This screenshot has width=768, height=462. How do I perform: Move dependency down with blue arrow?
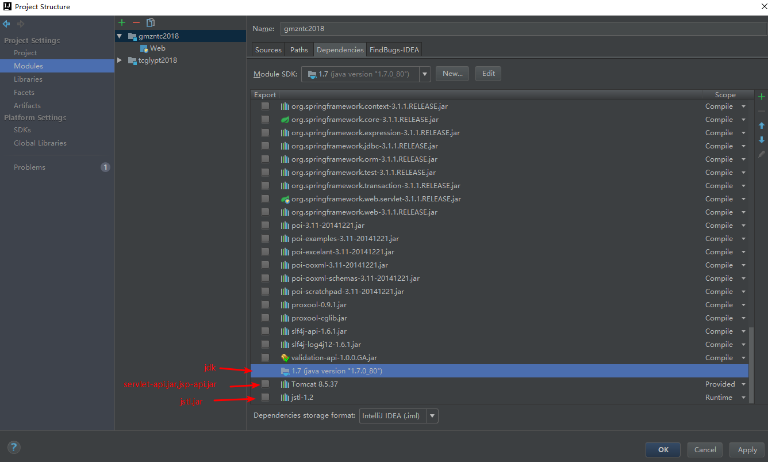click(x=762, y=140)
